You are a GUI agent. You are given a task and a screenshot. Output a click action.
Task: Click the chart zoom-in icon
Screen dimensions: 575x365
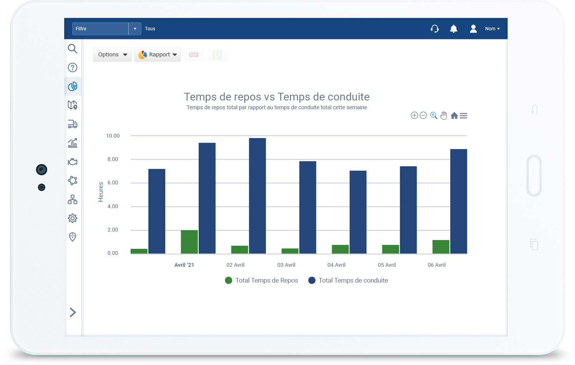point(414,115)
